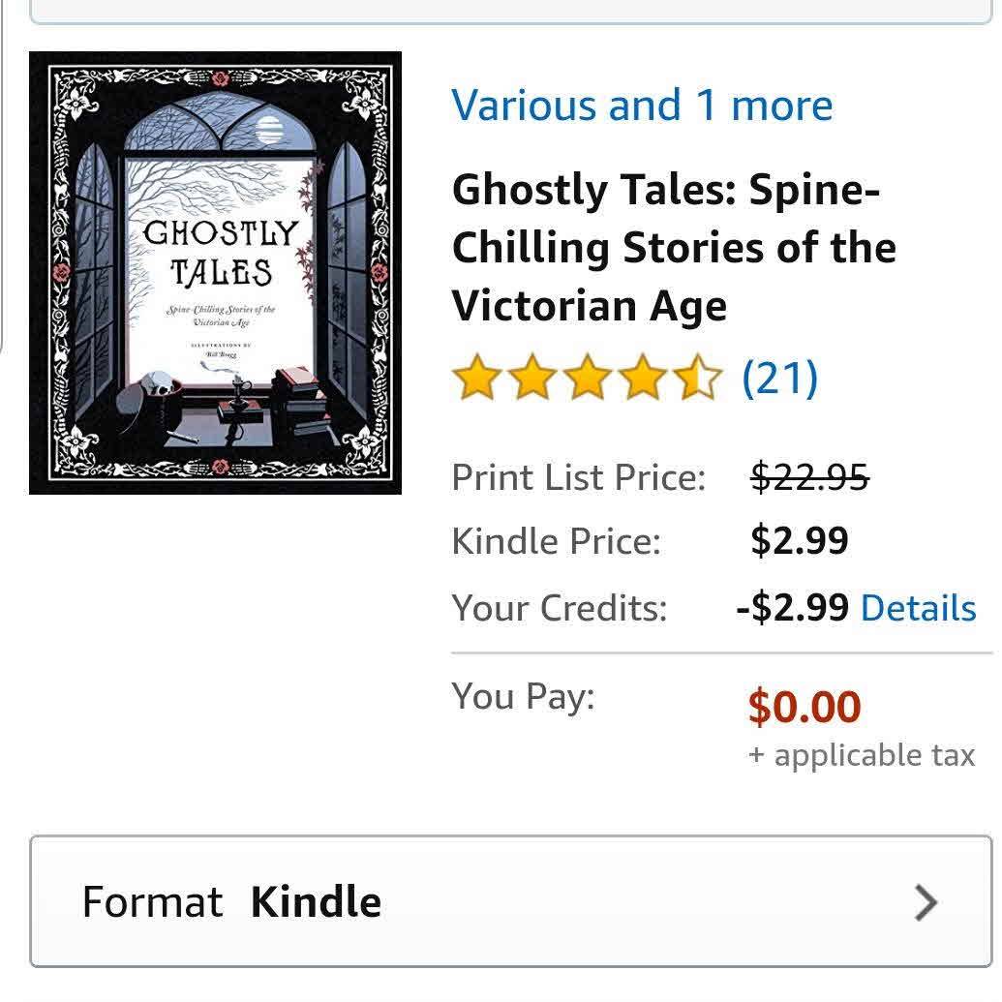Viewport: 1002px width, 1002px height.
Task: Click the star rating icons
Action: coord(587,378)
